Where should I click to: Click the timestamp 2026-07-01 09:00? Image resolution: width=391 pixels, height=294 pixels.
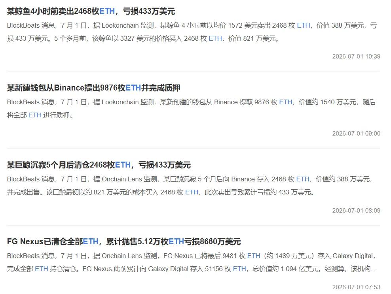click(x=356, y=134)
